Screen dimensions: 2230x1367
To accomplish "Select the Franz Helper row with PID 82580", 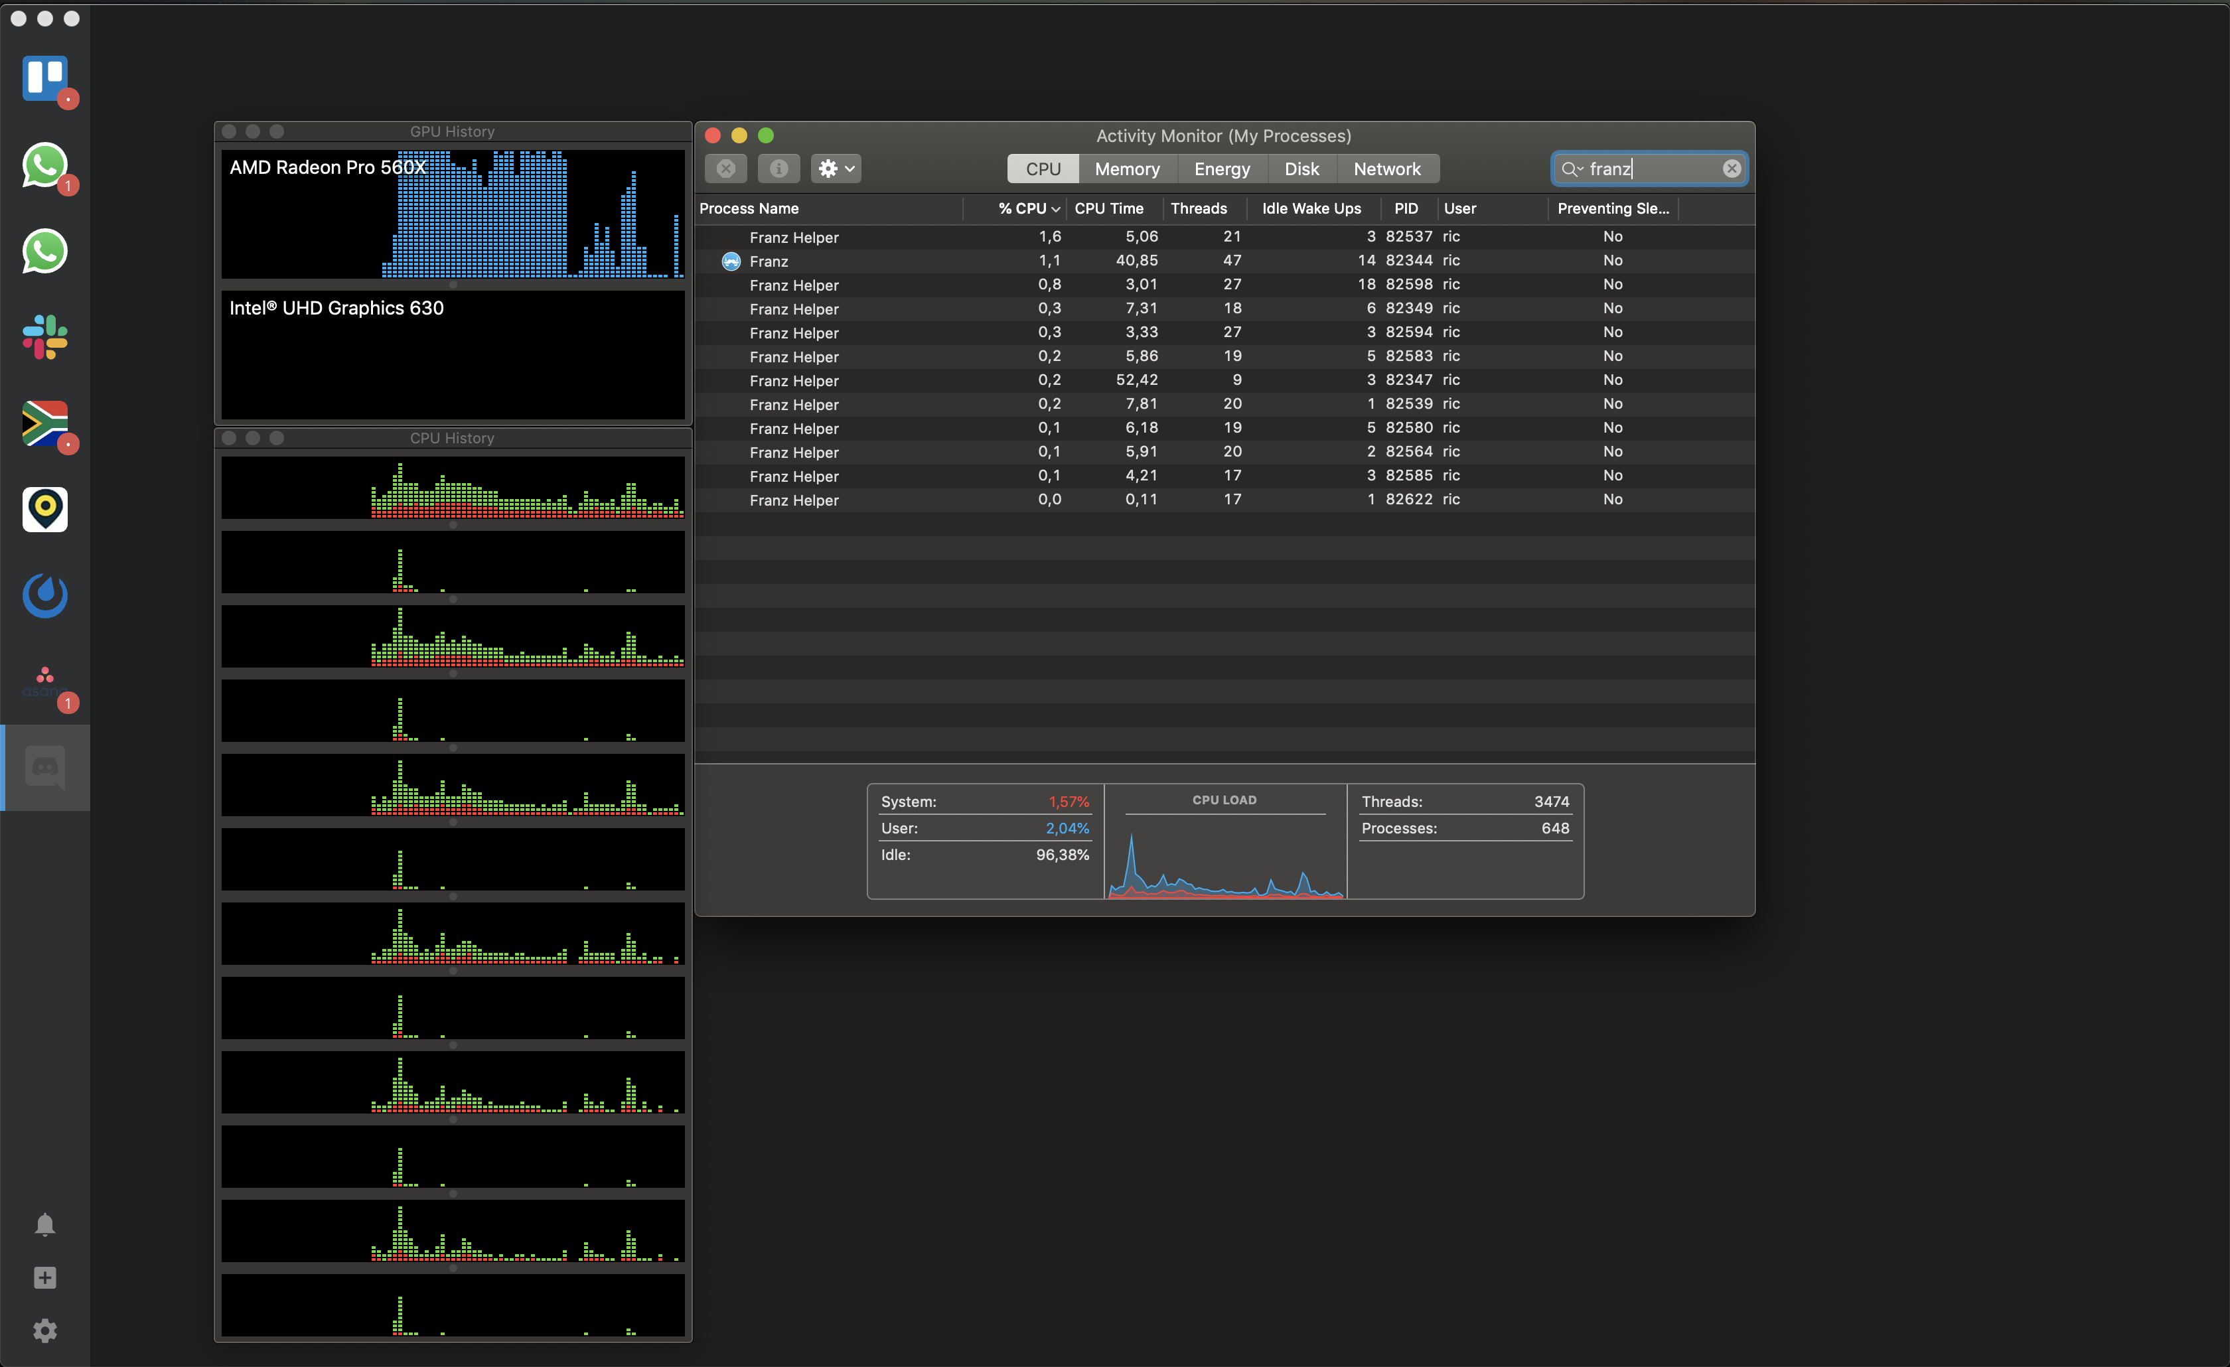I will click(x=1225, y=428).
